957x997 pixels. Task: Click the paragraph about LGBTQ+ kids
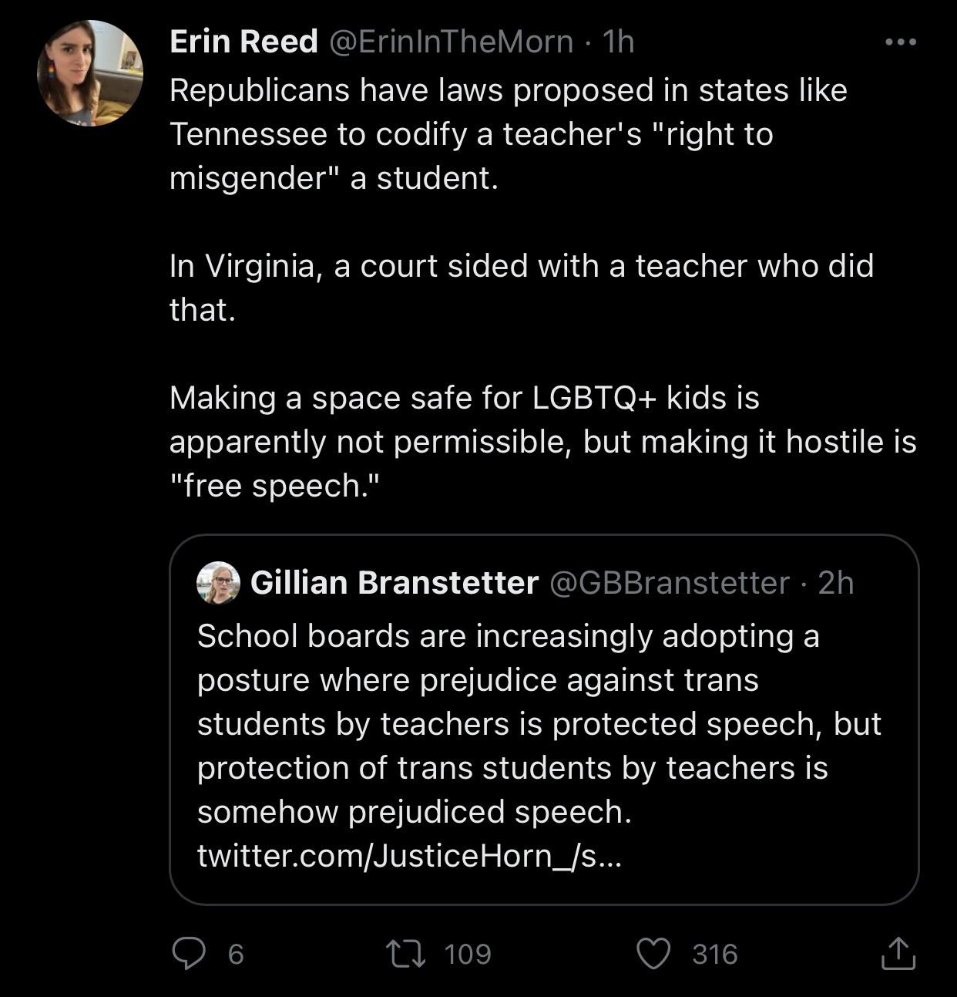click(x=539, y=442)
